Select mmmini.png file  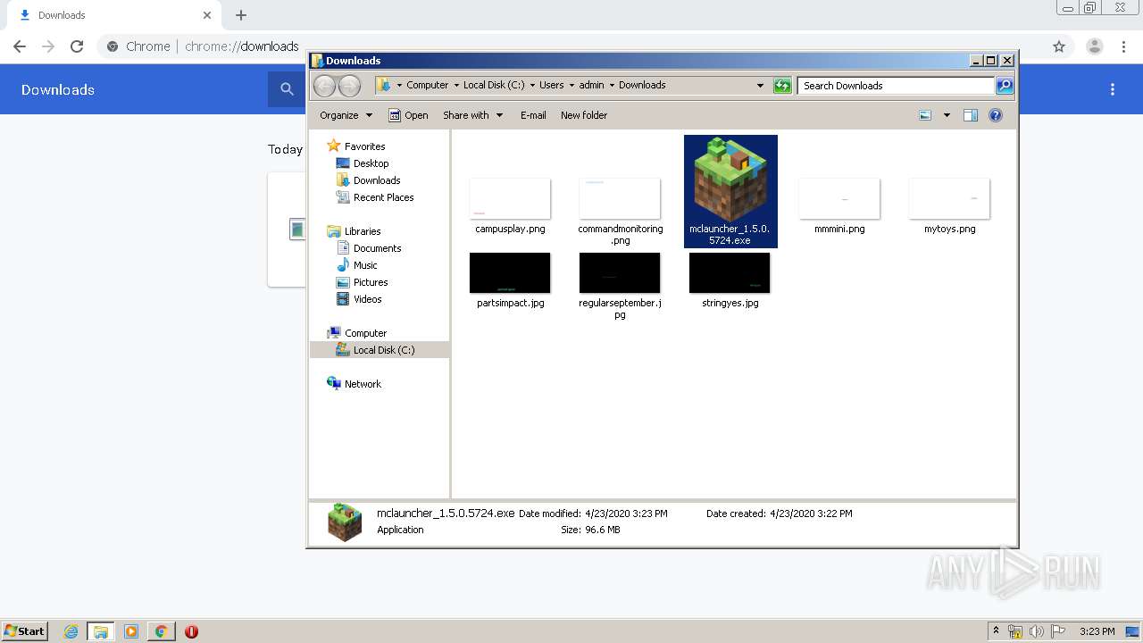(x=839, y=206)
